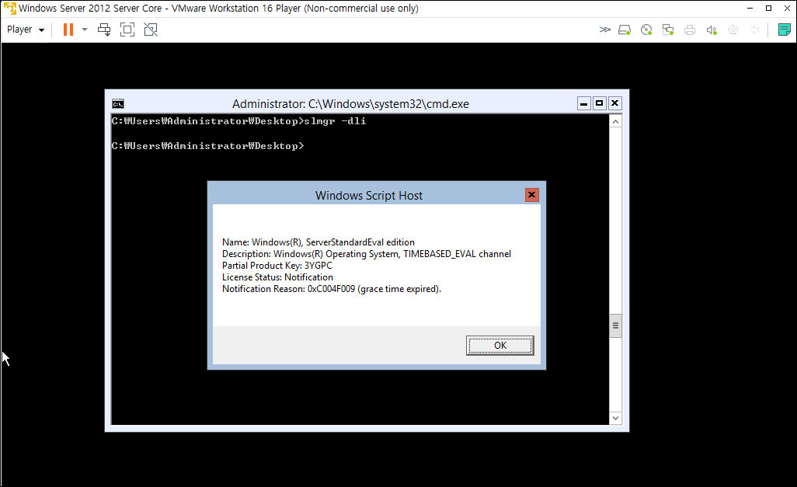
Task: Open the VMware message log note icon
Action: point(785,30)
